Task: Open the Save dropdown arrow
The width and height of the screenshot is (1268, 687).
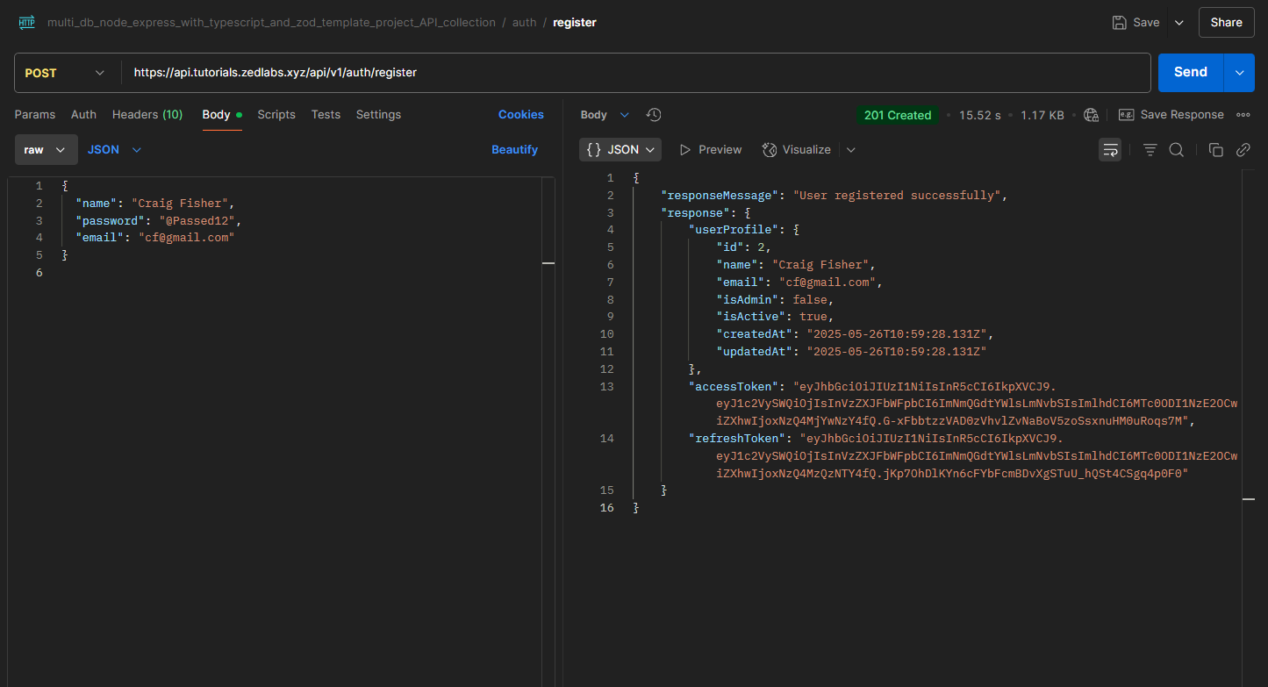Action: [1178, 23]
